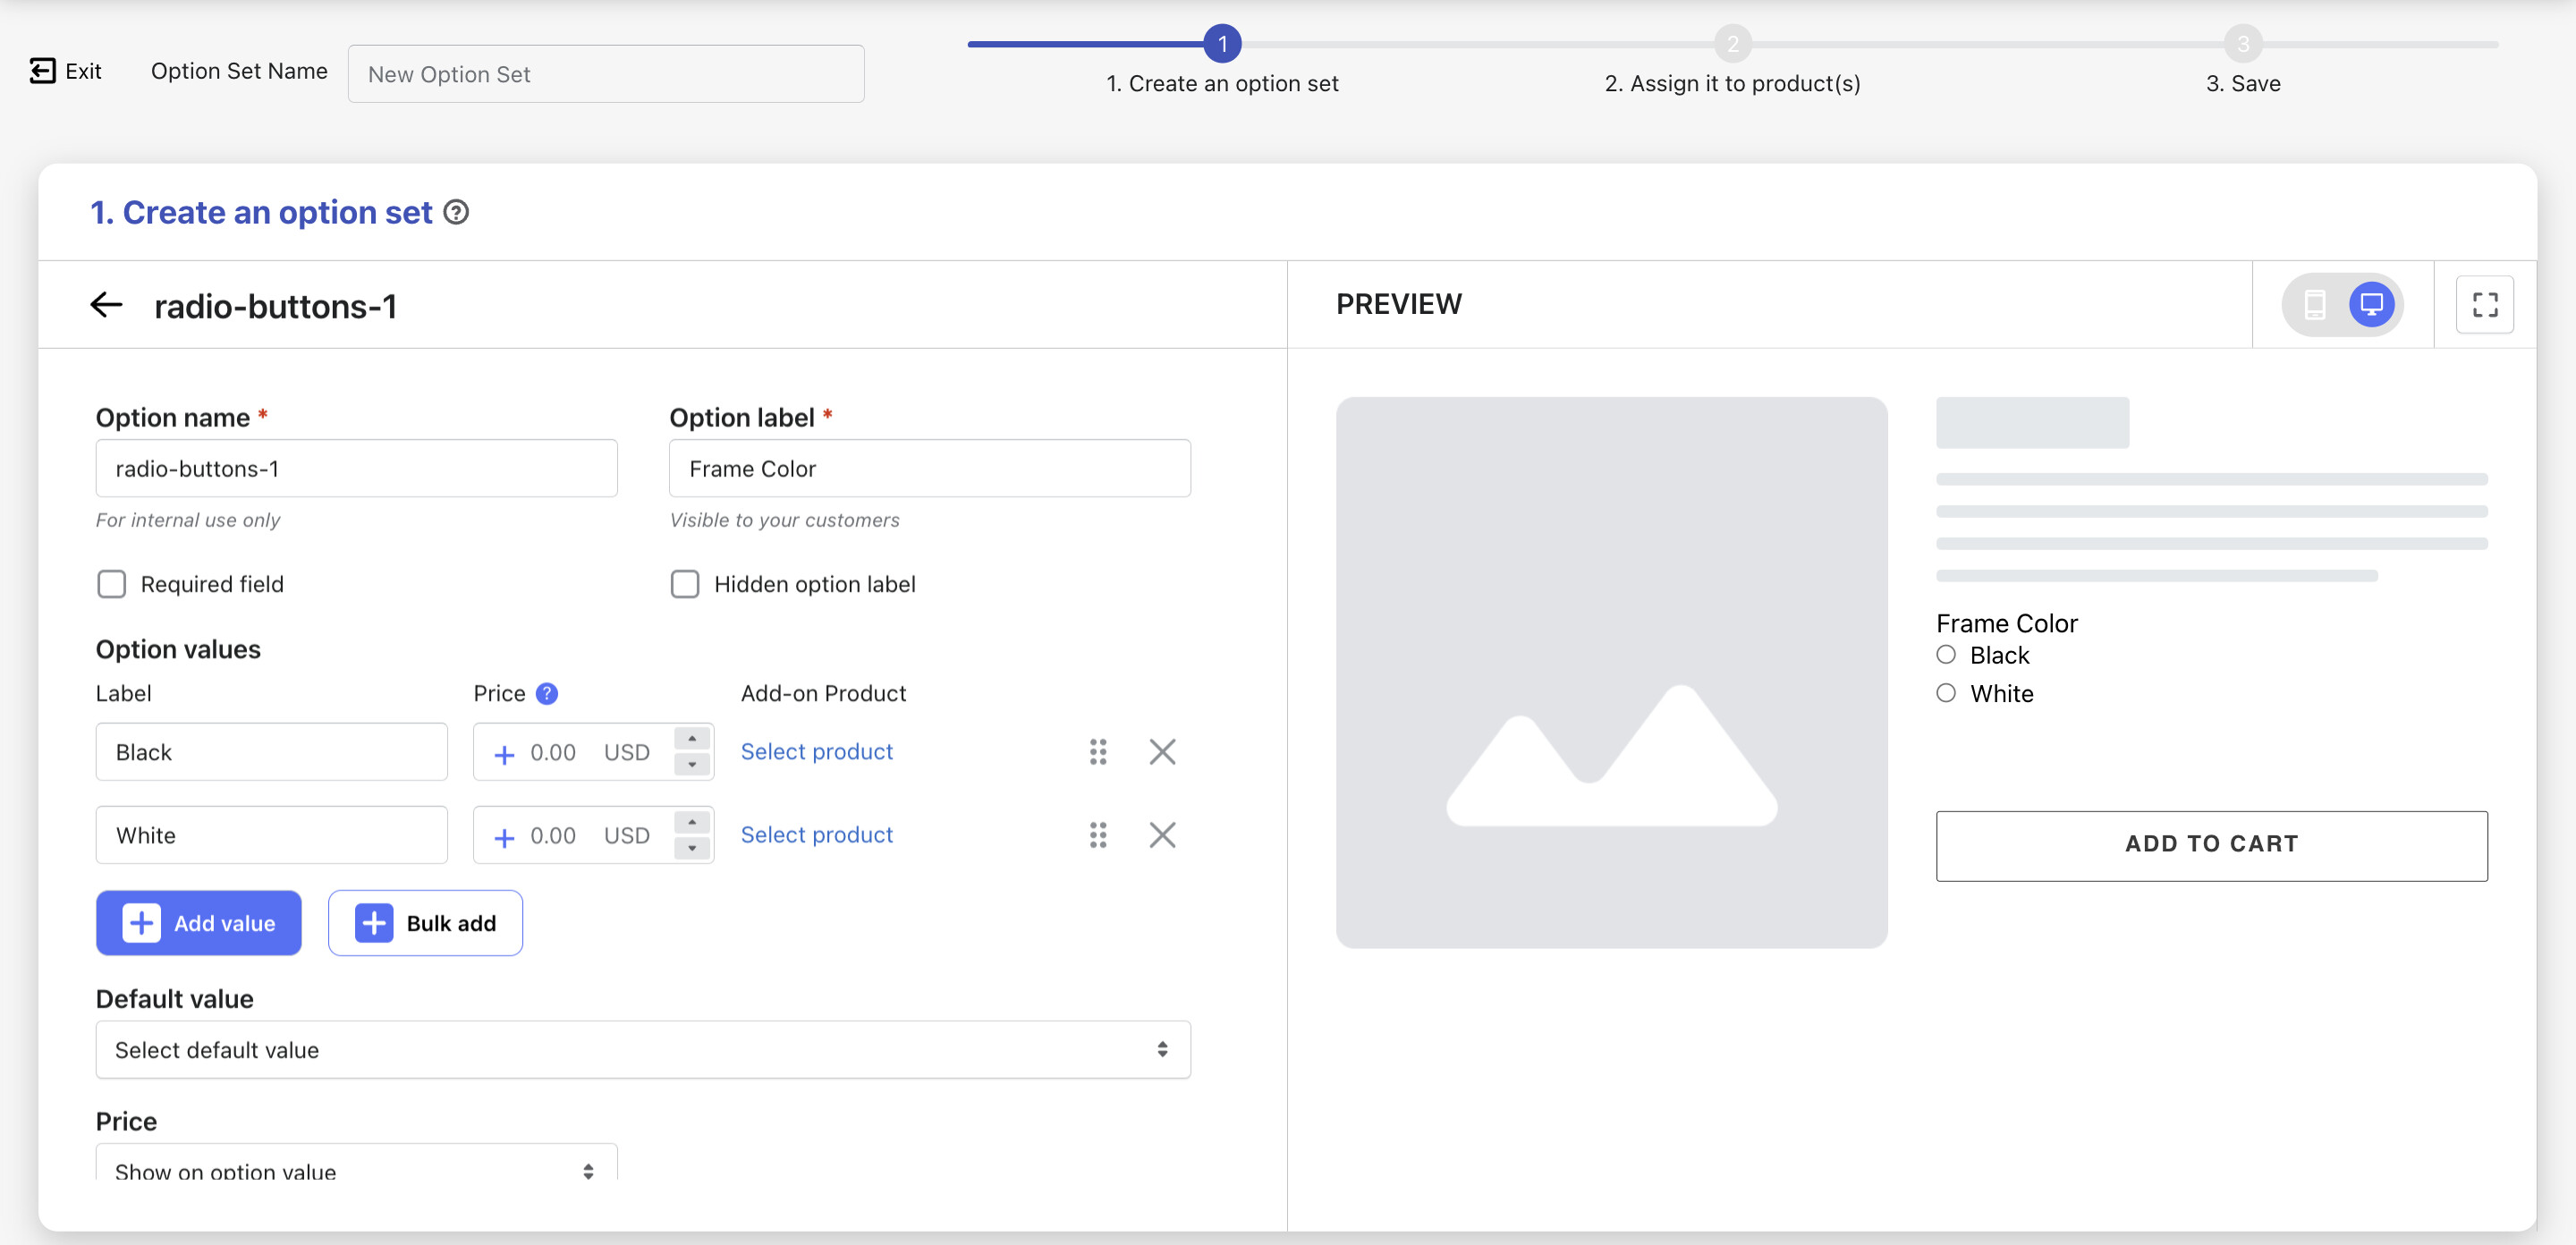This screenshot has height=1245, width=2576.
Task: Select the White radio in preview
Action: tap(1945, 693)
